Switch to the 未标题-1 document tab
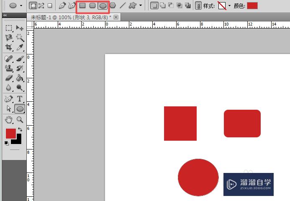The height and width of the screenshot is (201, 290). 71,17
